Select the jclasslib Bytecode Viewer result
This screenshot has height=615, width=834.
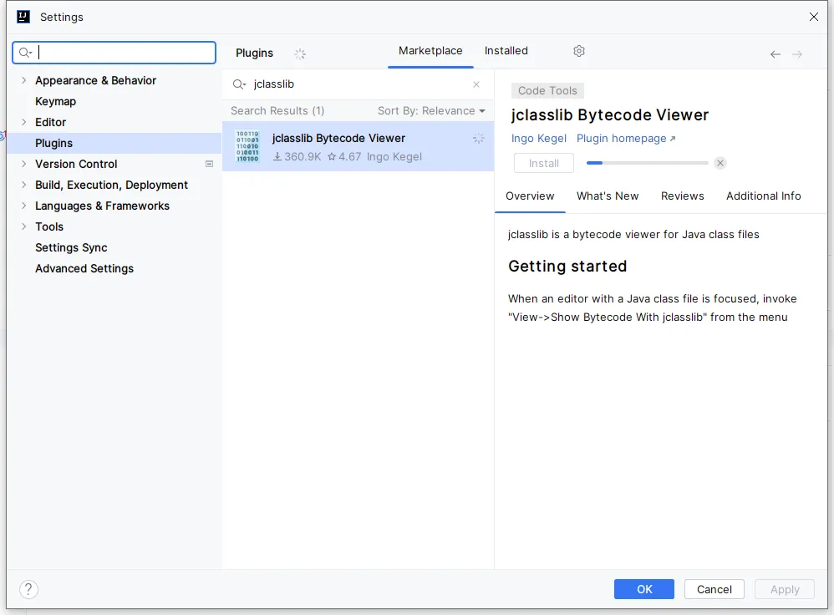coord(358,146)
